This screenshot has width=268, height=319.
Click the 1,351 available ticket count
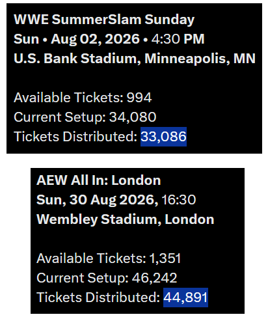[x=165, y=258]
